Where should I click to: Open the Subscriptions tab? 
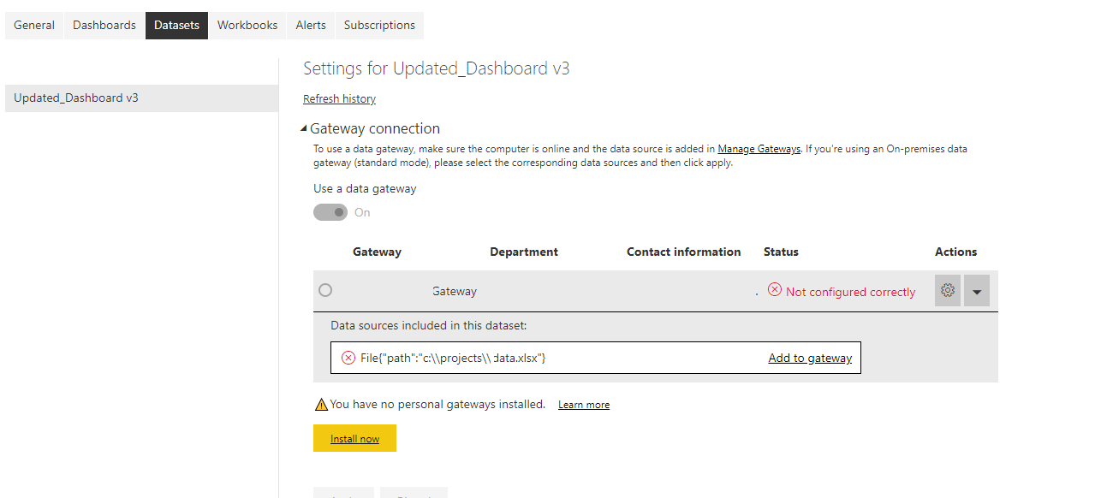pyautogui.click(x=379, y=25)
